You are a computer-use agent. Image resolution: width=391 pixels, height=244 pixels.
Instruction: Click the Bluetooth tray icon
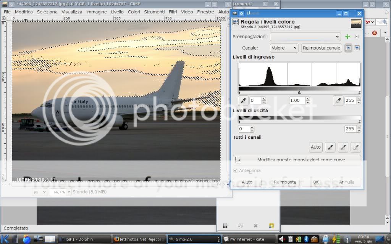coord(306,239)
